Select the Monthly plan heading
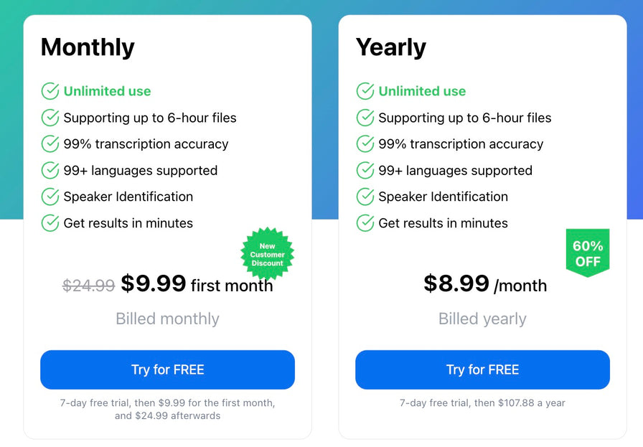 point(88,47)
